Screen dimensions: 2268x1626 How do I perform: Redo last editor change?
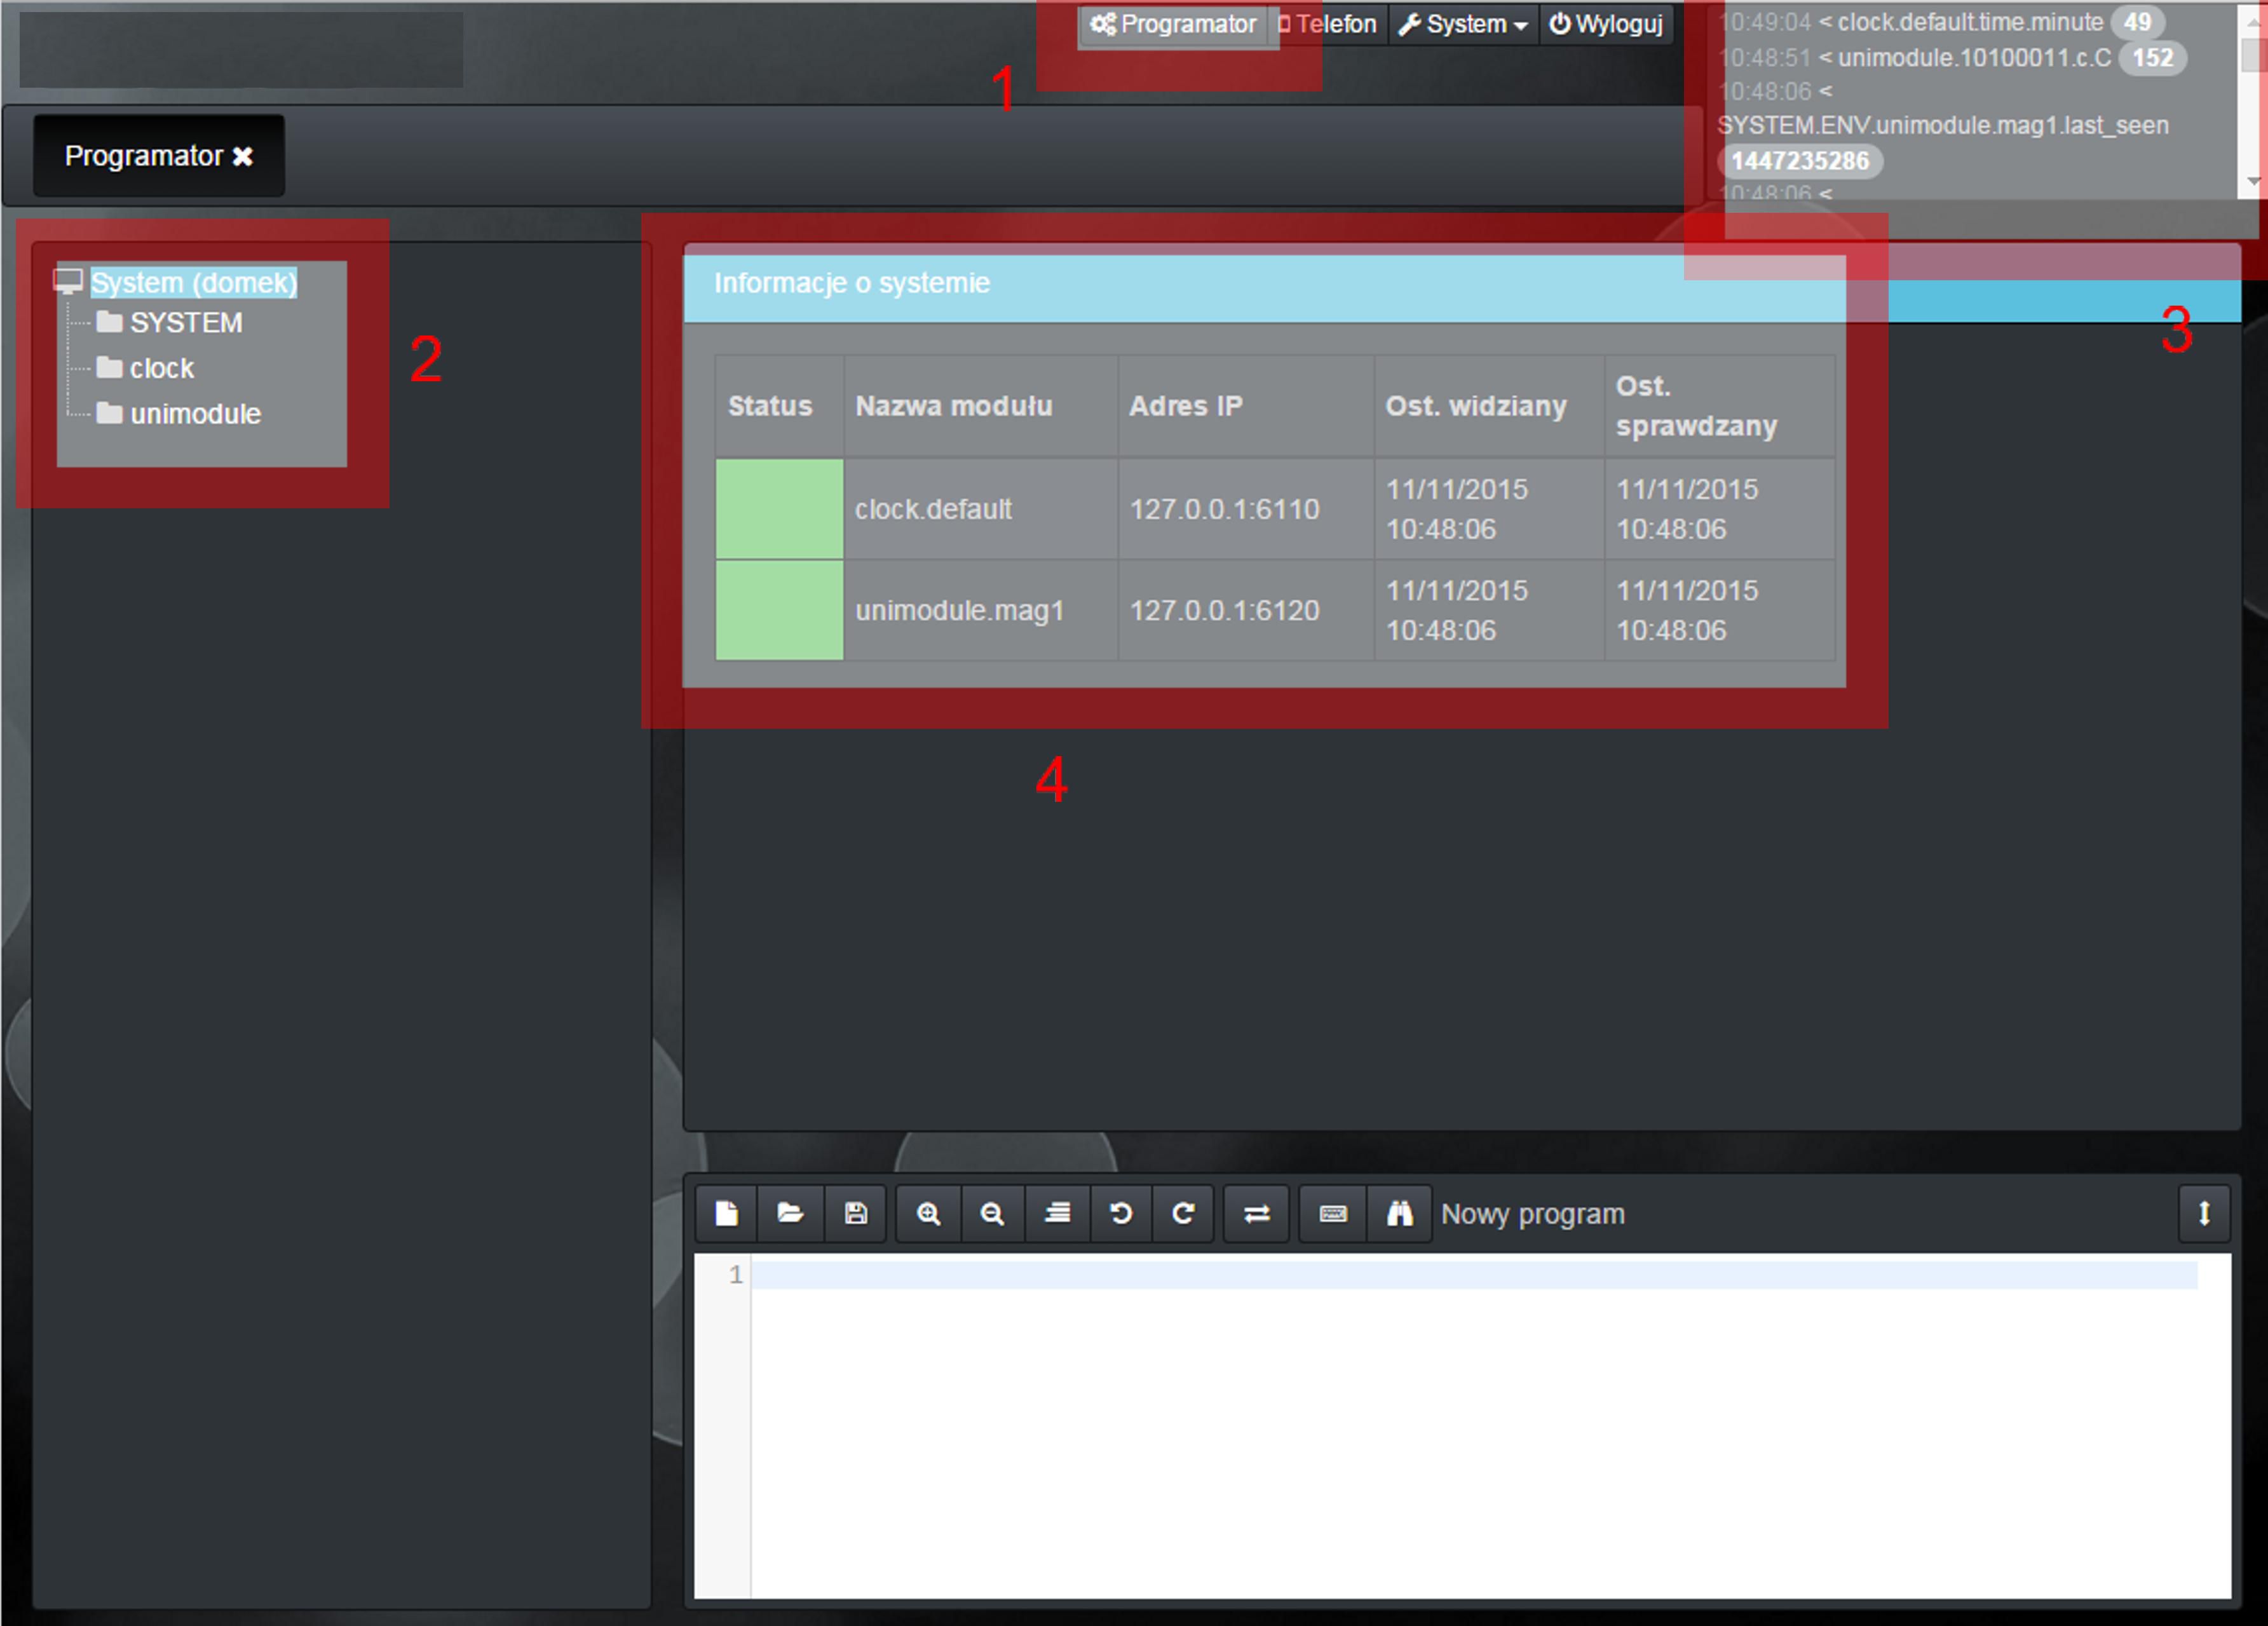pos(1183,1214)
